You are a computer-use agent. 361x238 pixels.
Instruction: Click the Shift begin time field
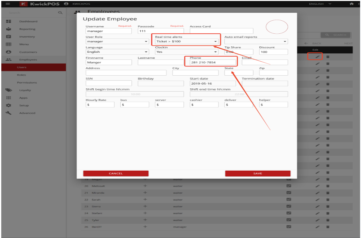(135, 94)
